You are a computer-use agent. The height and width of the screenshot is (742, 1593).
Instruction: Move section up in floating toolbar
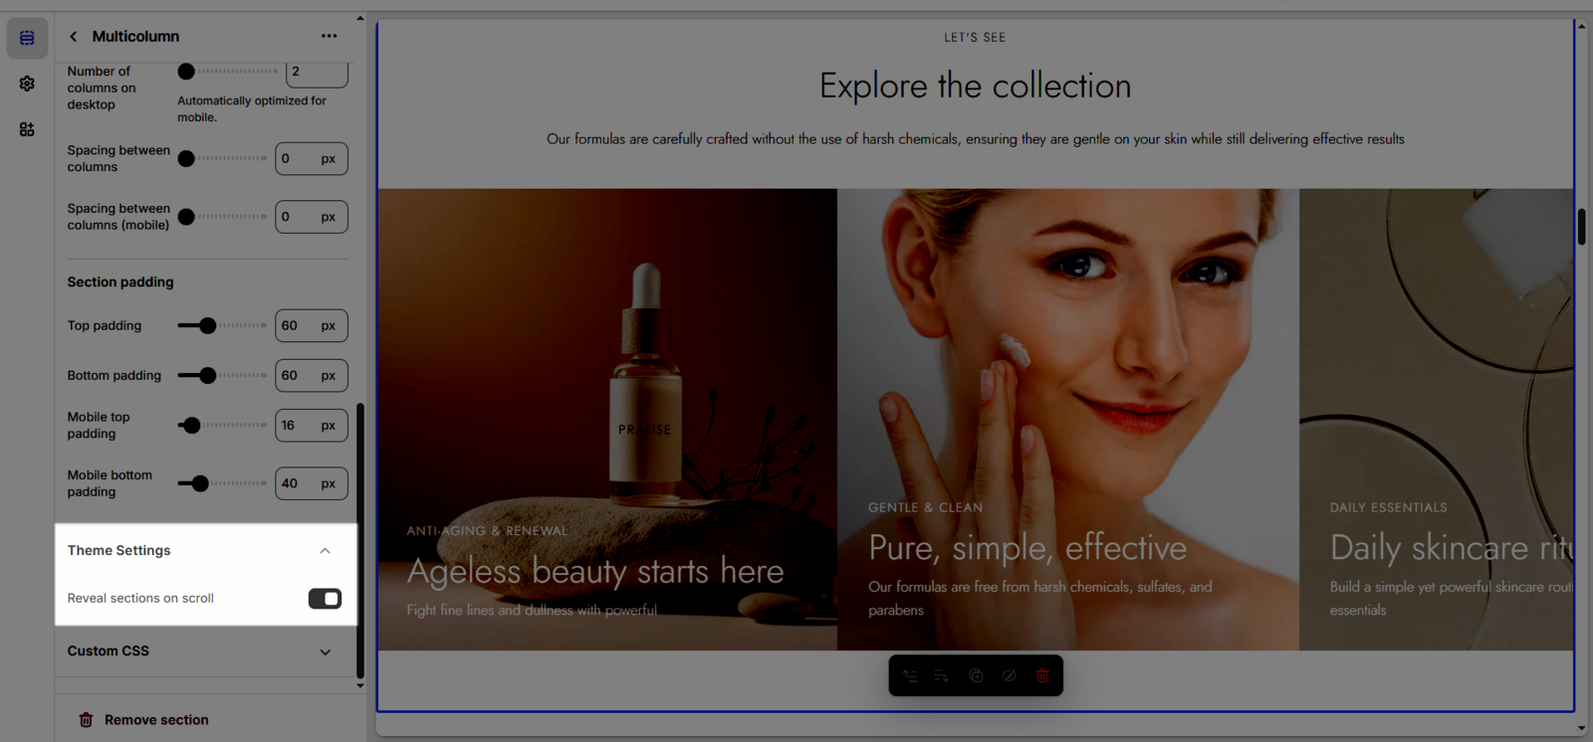pyautogui.click(x=910, y=676)
